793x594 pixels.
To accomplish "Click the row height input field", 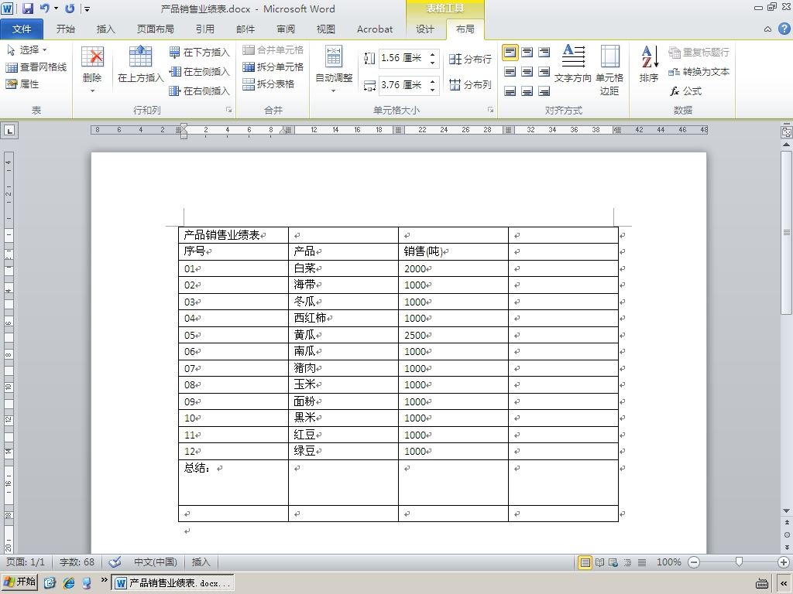I will click(x=403, y=58).
